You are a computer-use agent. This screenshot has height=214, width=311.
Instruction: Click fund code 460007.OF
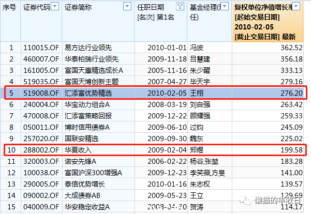click(41, 59)
